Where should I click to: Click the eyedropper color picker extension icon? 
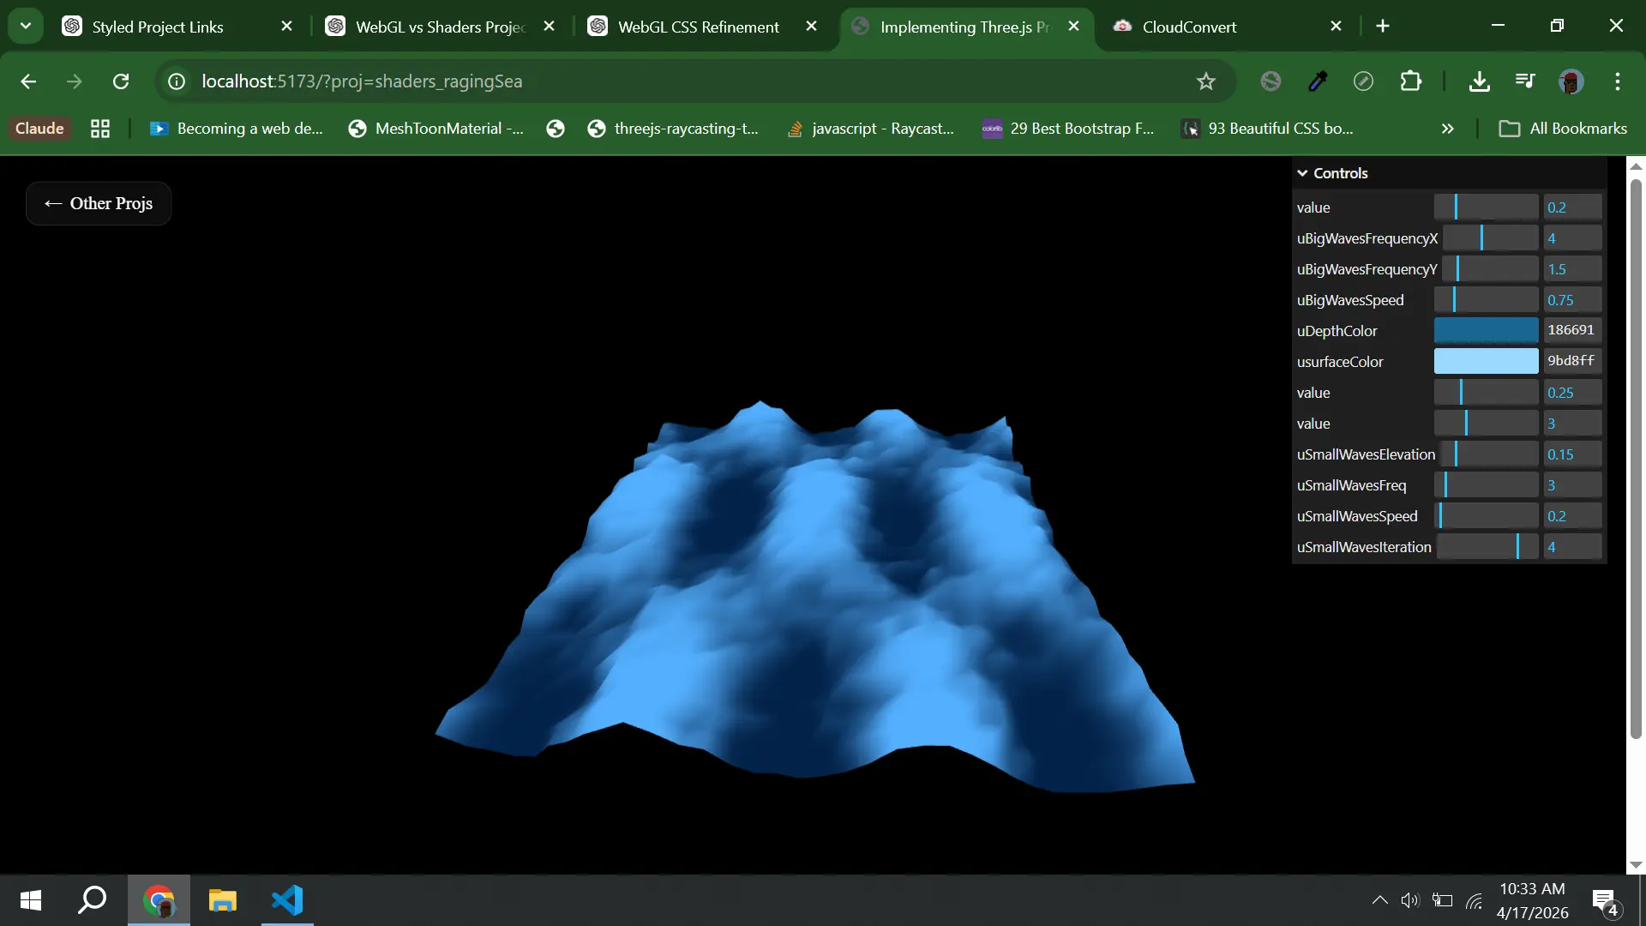[1318, 81]
